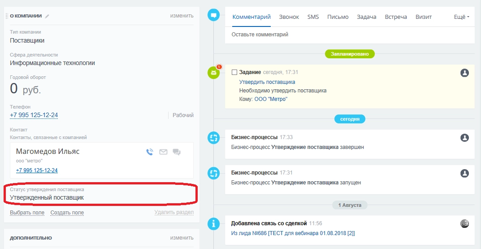Click Удалить раздел link
Screen dimensions: 481x249
pos(174,212)
